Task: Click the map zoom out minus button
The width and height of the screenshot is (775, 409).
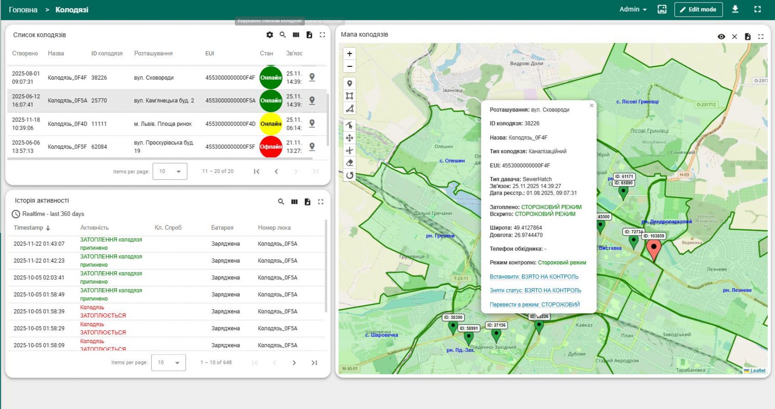Action: (350, 66)
